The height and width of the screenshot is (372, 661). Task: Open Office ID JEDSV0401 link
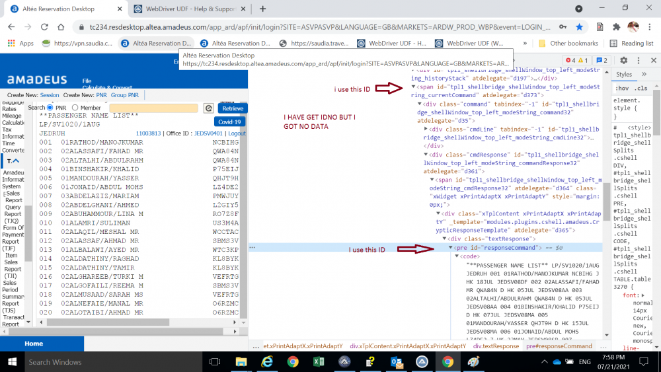click(208, 133)
